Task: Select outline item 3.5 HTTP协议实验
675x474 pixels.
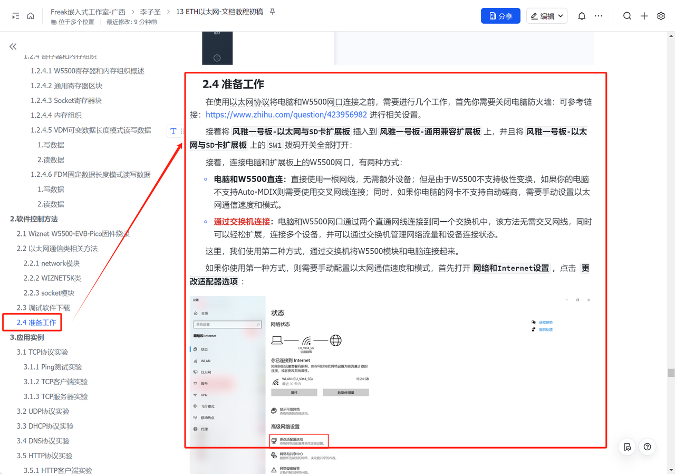Action: 44,455
